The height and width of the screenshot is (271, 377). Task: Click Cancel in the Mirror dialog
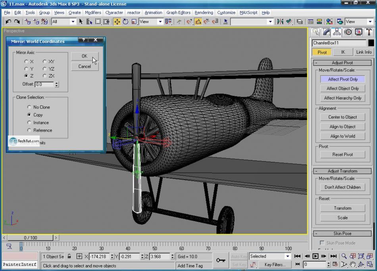point(85,67)
